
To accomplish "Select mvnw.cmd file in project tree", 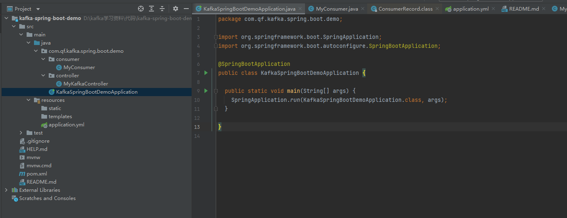I will [x=39, y=166].
